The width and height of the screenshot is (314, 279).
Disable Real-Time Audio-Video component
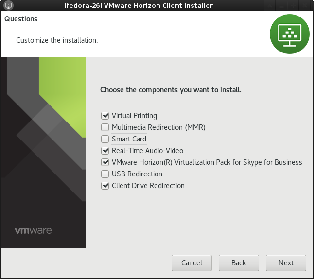pos(105,151)
